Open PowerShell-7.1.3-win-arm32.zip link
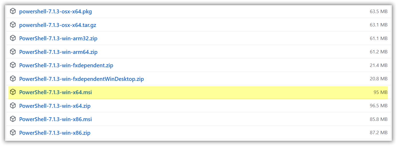Screen dimensions: 397x146 58,38
